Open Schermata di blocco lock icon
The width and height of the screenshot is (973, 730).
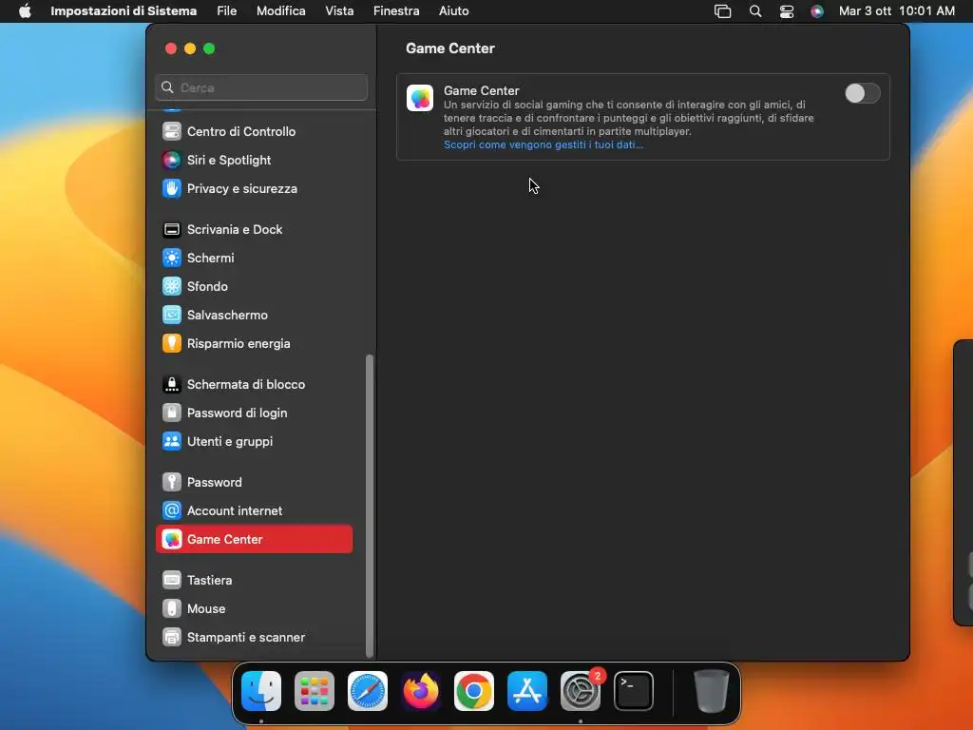click(172, 385)
